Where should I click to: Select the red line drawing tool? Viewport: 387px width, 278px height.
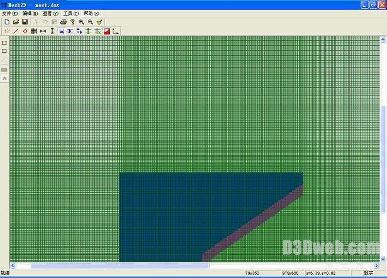coord(16,31)
